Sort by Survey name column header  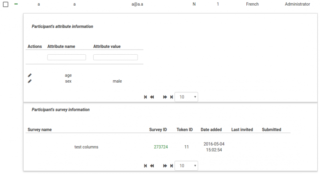pos(40,130)
